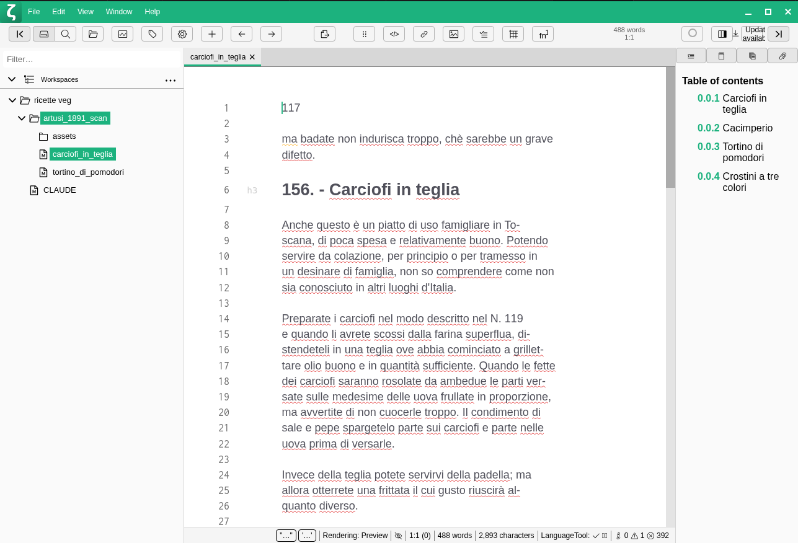Close the carciofi_in_teglia tab

click(x=252, y=57)
